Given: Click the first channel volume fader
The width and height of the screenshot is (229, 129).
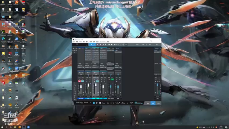Looking at the screenshot, I should coord(81,87).
